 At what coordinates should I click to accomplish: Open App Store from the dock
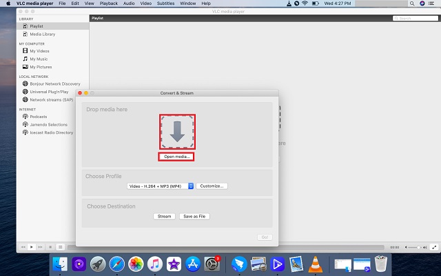pyautogui.click(x=193, y=264)
